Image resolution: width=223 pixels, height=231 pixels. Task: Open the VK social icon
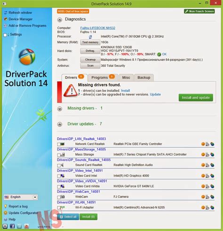pyautogui.click(x=5, y=226)
